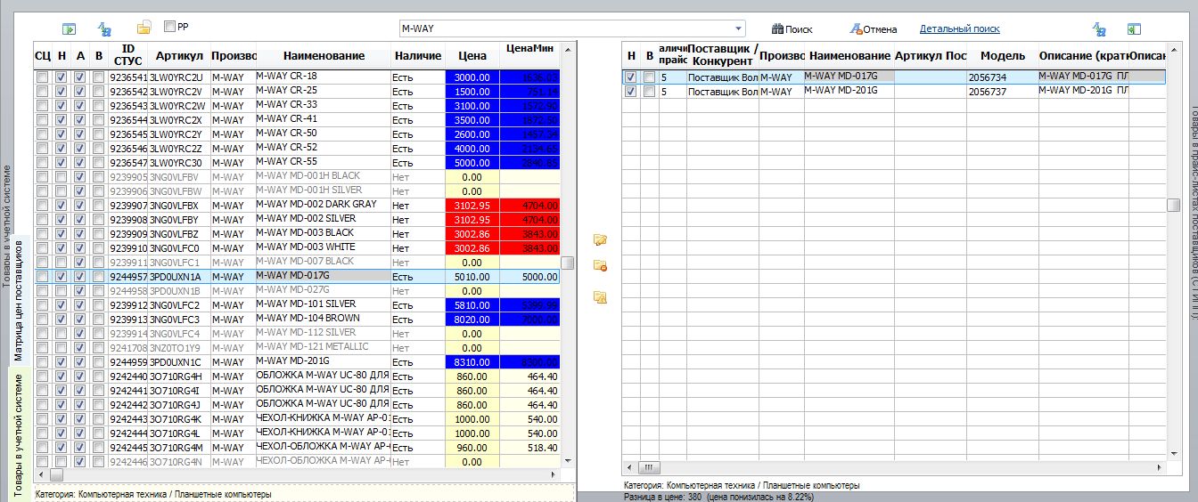Viewport: 1198px width, 502px height.
Task: Open the M-WAY search combo box dropdown arrow
Action: click(x=738, y=28)
